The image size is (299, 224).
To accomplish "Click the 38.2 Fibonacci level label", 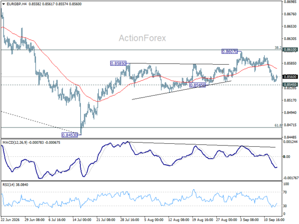I will point(278,48).
